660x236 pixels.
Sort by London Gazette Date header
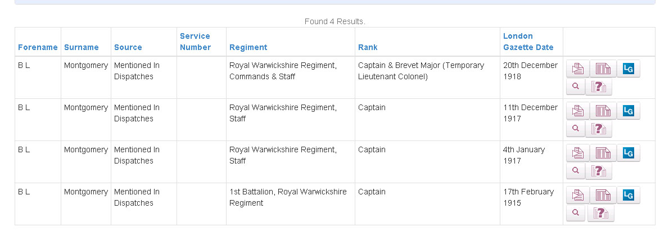tap(528, 42)
